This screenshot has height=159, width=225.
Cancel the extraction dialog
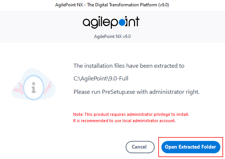[140, 147]
